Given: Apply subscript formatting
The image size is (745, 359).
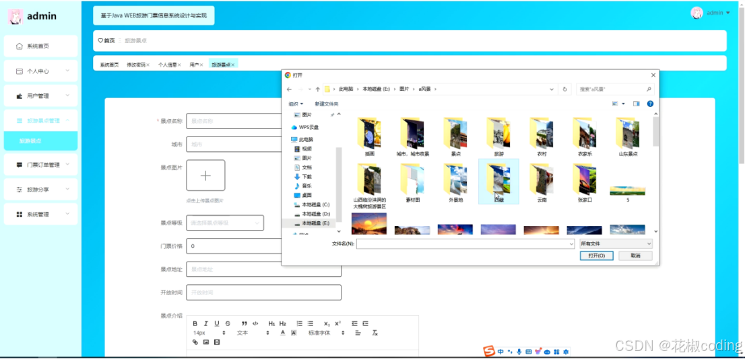Looking at the screenshot, I should pos(327,323).
